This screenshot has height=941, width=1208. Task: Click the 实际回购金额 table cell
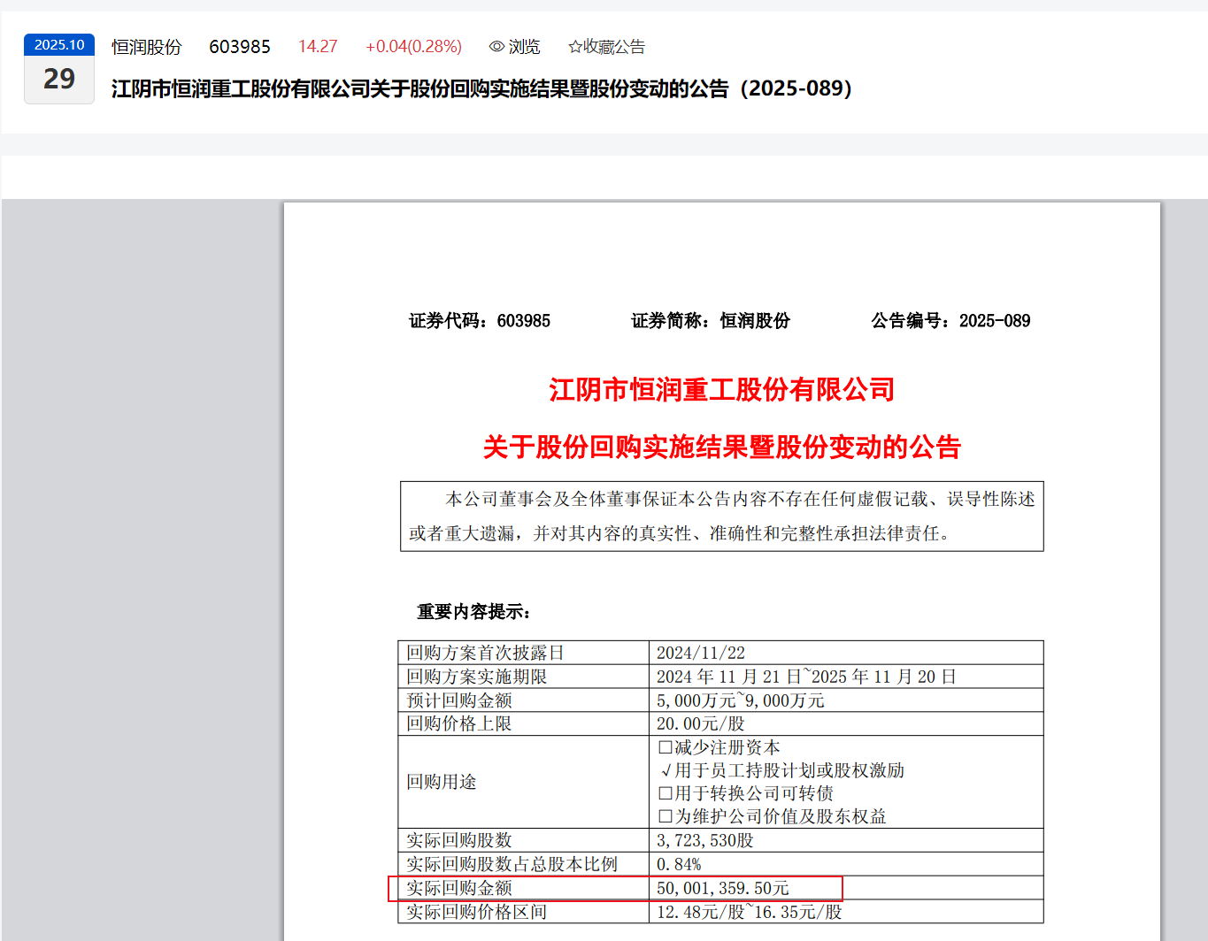click(524, 888)
